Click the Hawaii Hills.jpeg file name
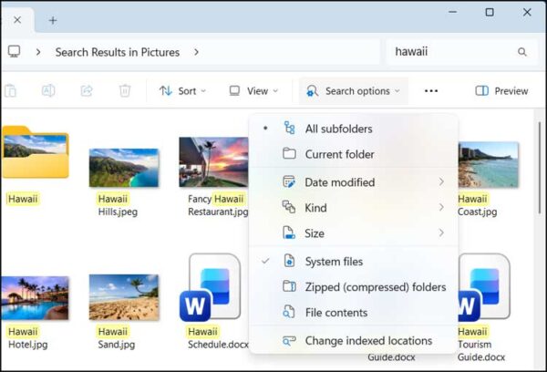The image size is (547, 372). (x=118, y=205)
